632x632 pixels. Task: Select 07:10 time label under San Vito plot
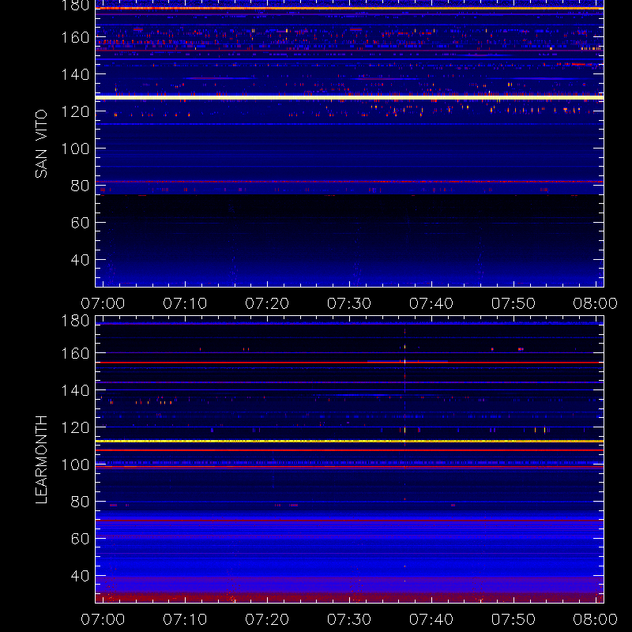185,303
